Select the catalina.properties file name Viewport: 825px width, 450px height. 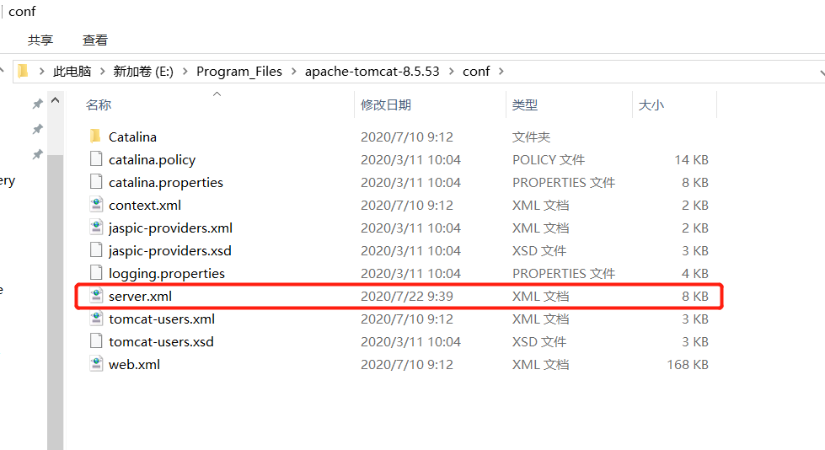click(166, 182)
